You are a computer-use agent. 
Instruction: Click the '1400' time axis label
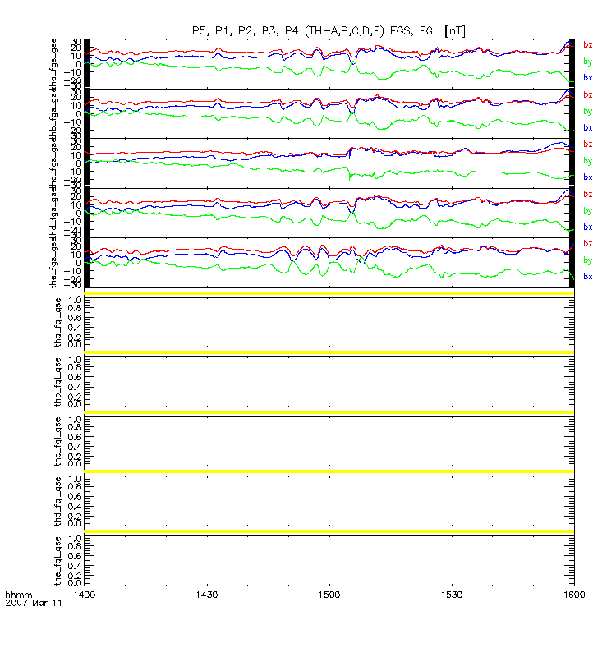pyautogui.click(x=85, y=595)
